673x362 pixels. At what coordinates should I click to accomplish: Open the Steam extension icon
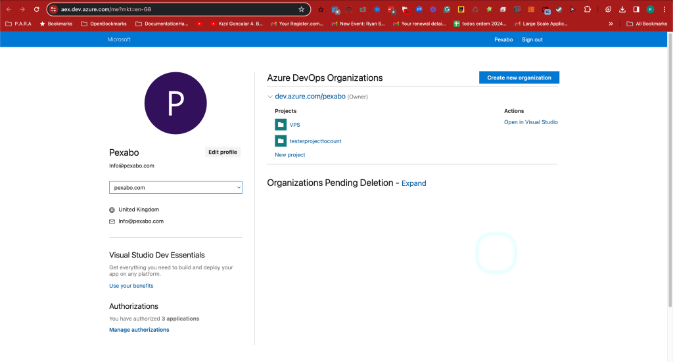559,9
